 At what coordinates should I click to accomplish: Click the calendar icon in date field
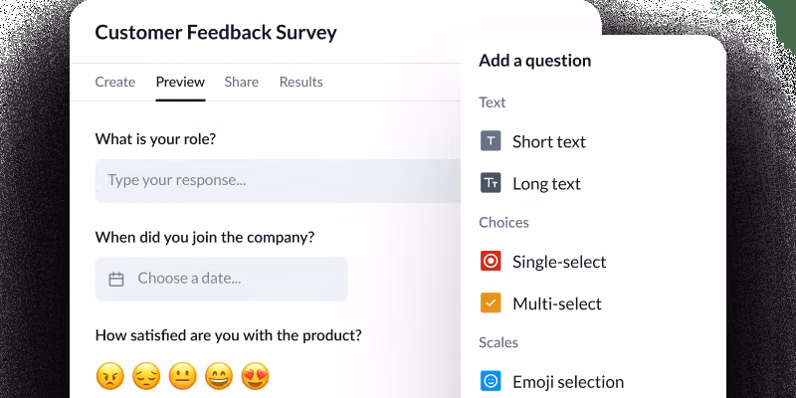tap(116, 280)
